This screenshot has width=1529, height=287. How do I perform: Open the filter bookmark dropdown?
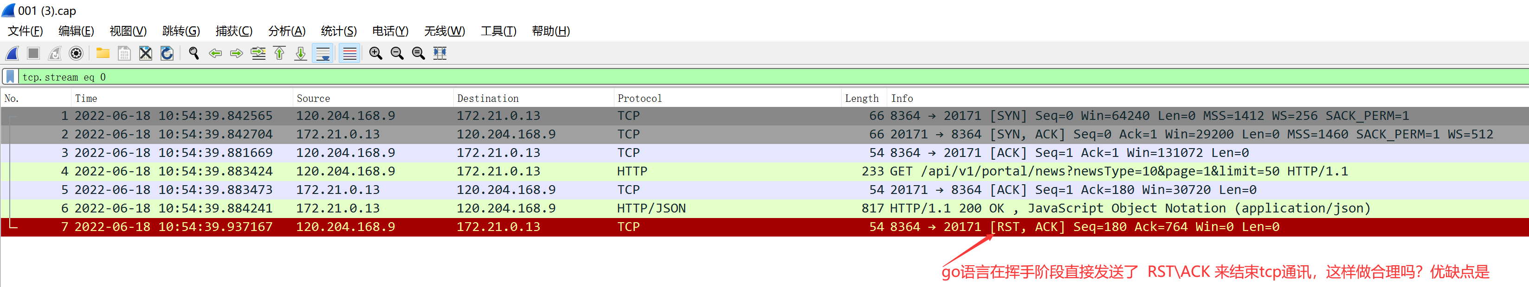pyautogui.click(x=10, y=76)
